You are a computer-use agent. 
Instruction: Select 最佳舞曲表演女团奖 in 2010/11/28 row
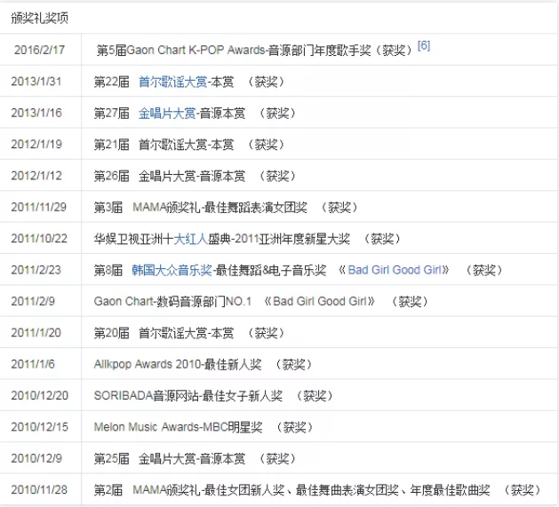coord(347,490)
